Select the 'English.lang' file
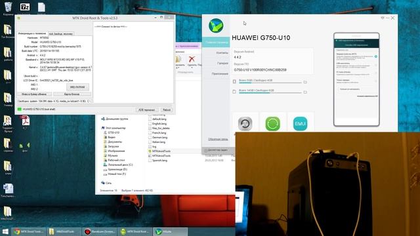420x236 pixels. pyautogui.click(x=157, y=124)
